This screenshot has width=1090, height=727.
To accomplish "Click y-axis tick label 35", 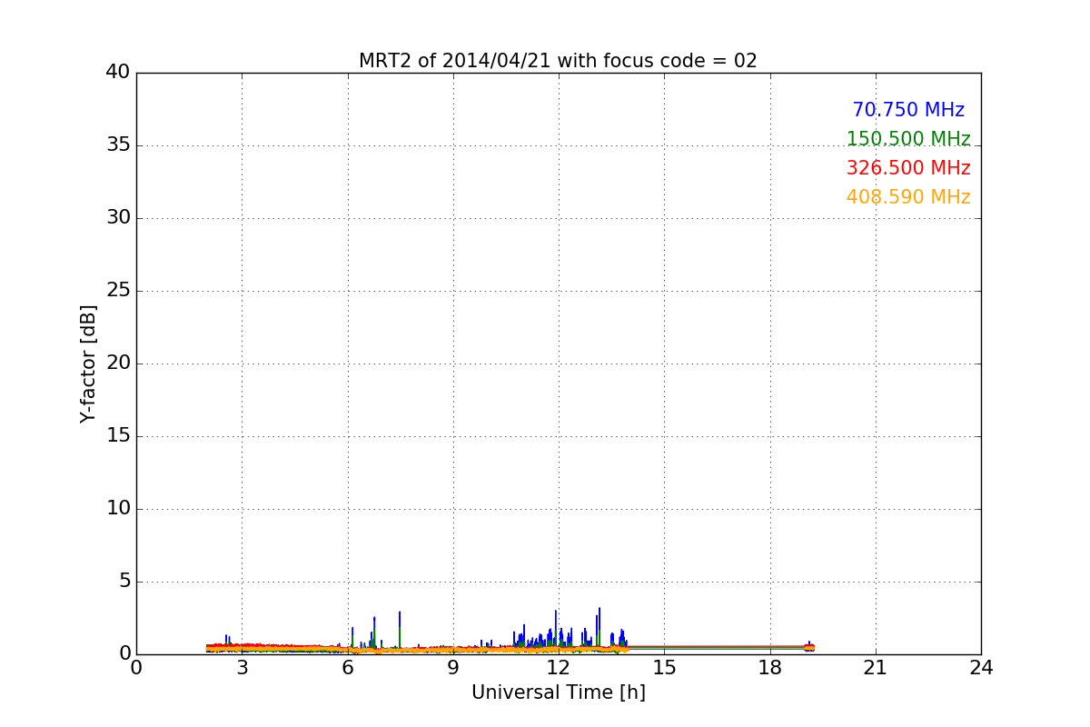I will (118, 145).
